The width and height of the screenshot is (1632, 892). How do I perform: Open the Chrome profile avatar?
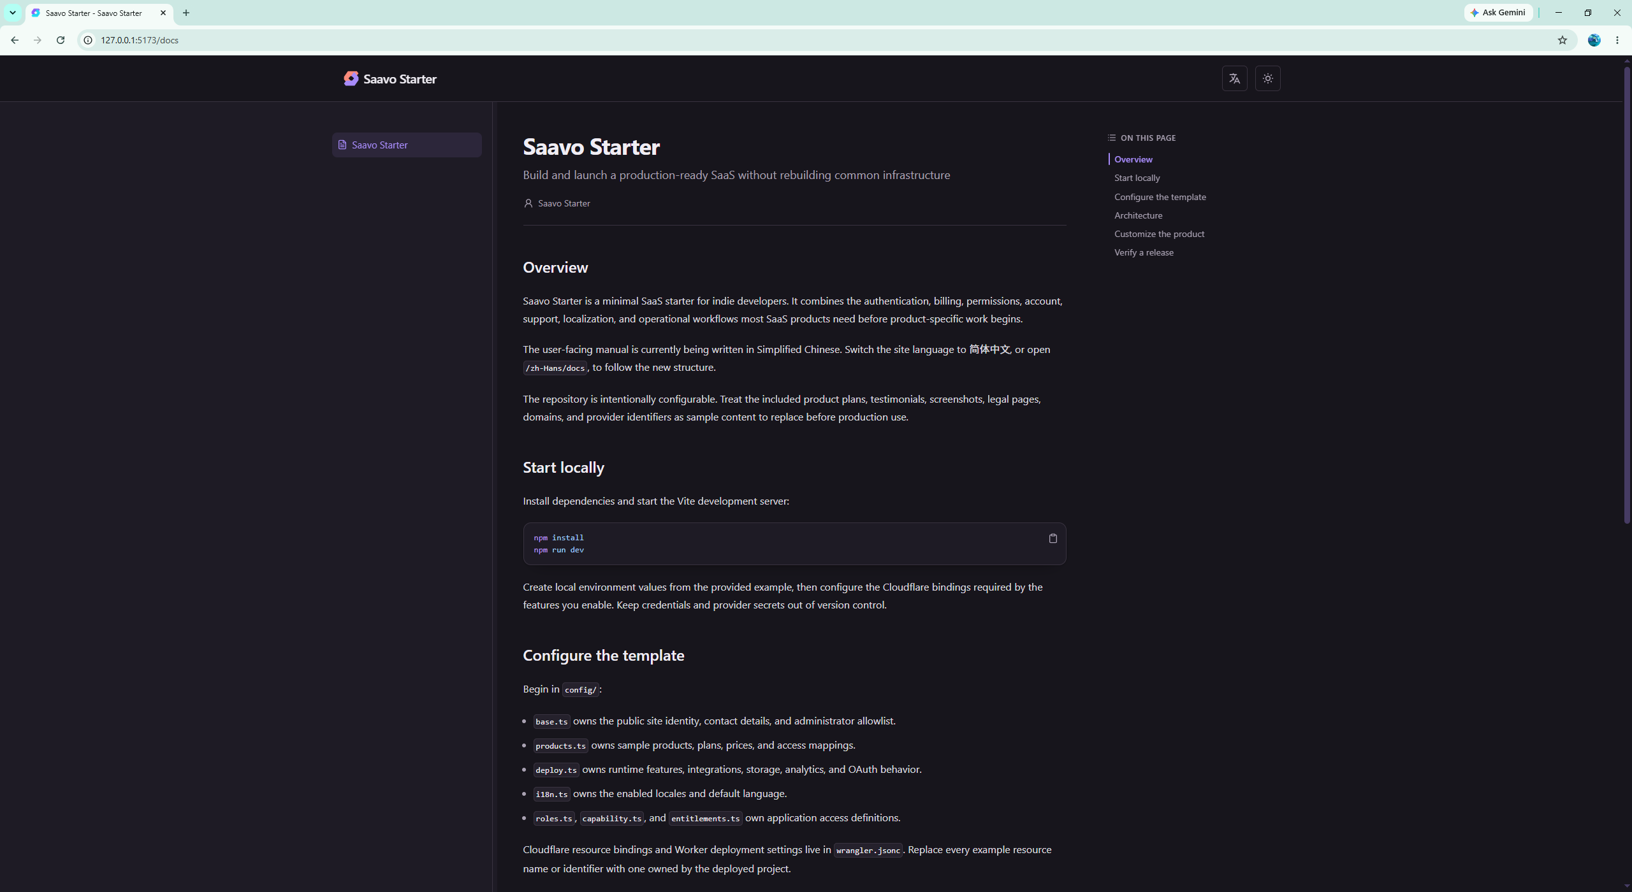click(1594, 40)
